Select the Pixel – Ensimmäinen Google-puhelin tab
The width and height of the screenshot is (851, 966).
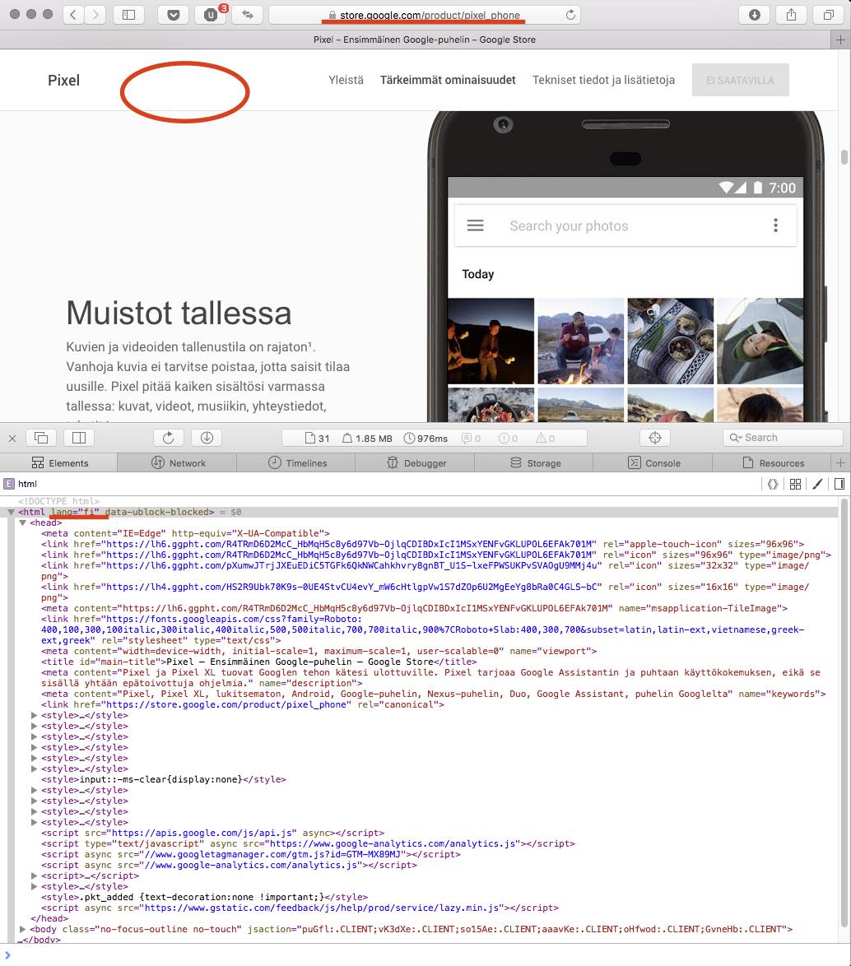pos(424,39)
